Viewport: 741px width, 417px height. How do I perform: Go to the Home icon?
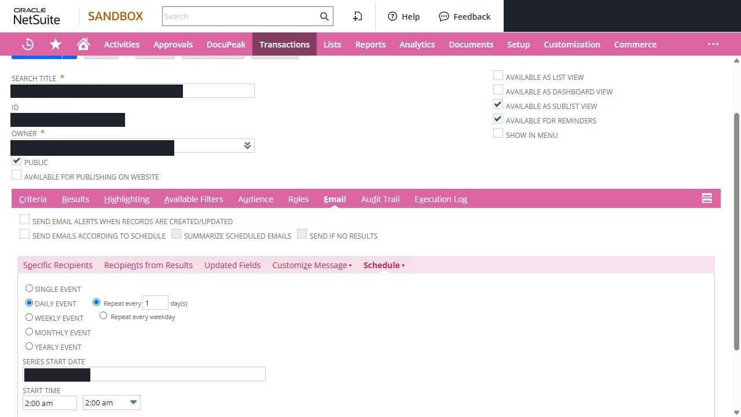click(83, 44)
